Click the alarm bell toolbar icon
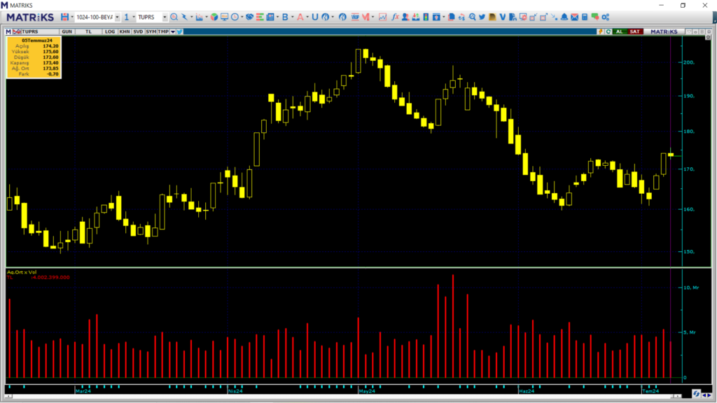The height and width of the screenshot is (403, 717). click(564, 17)
